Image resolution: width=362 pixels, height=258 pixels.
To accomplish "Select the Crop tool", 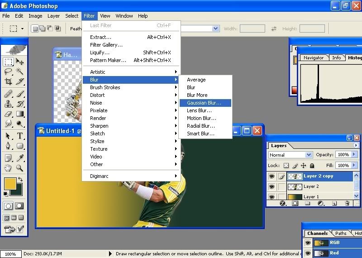I will point(9,81).
